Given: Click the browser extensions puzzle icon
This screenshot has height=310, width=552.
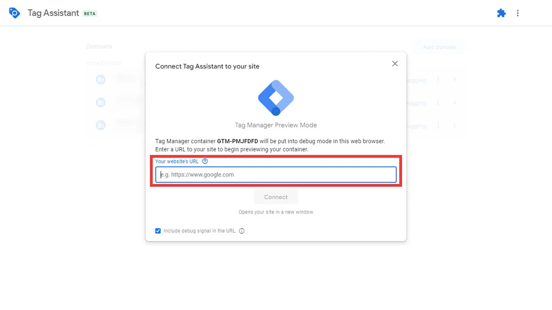Looking at the screenshot, I should click(501, 13).
